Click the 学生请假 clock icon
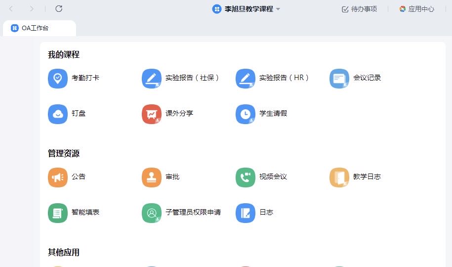This screenshot has height=267, width=452. 246,114
